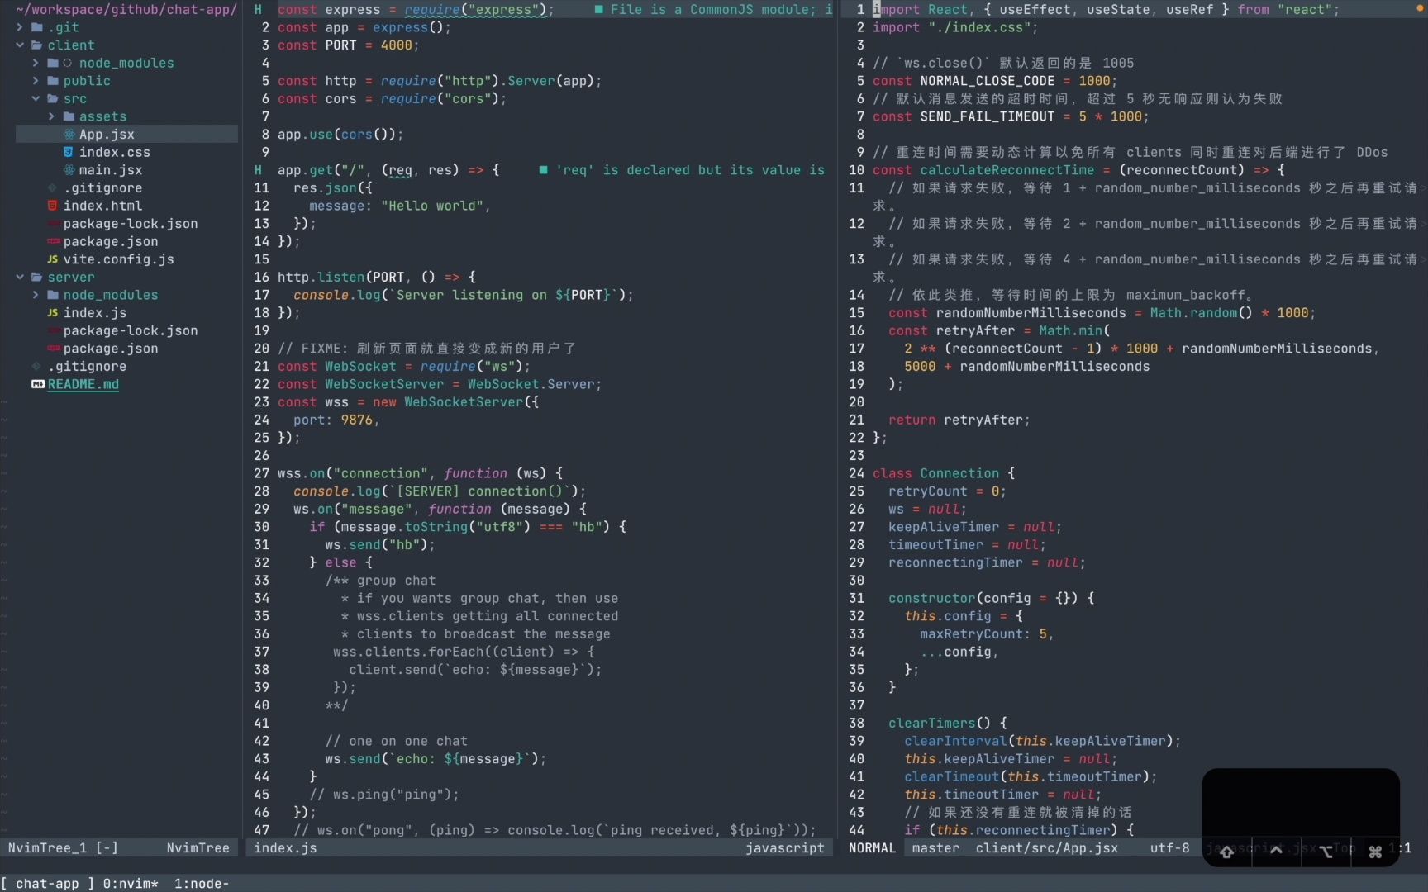Open main.jsx in the file tree
1428x892 pixels.
[111, 170]
